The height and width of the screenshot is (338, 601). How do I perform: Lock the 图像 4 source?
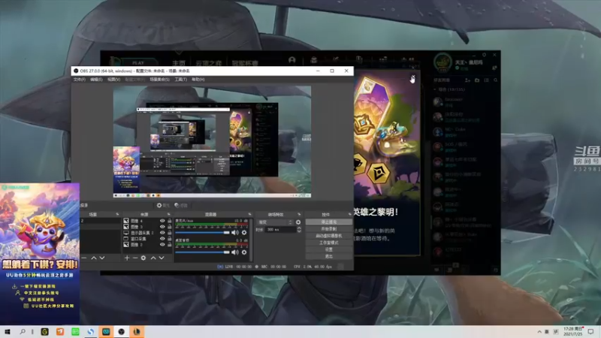[170, 221]
